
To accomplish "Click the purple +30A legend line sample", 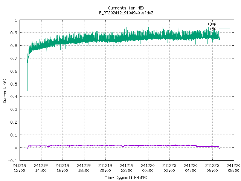I will click(x=224, y=24).
